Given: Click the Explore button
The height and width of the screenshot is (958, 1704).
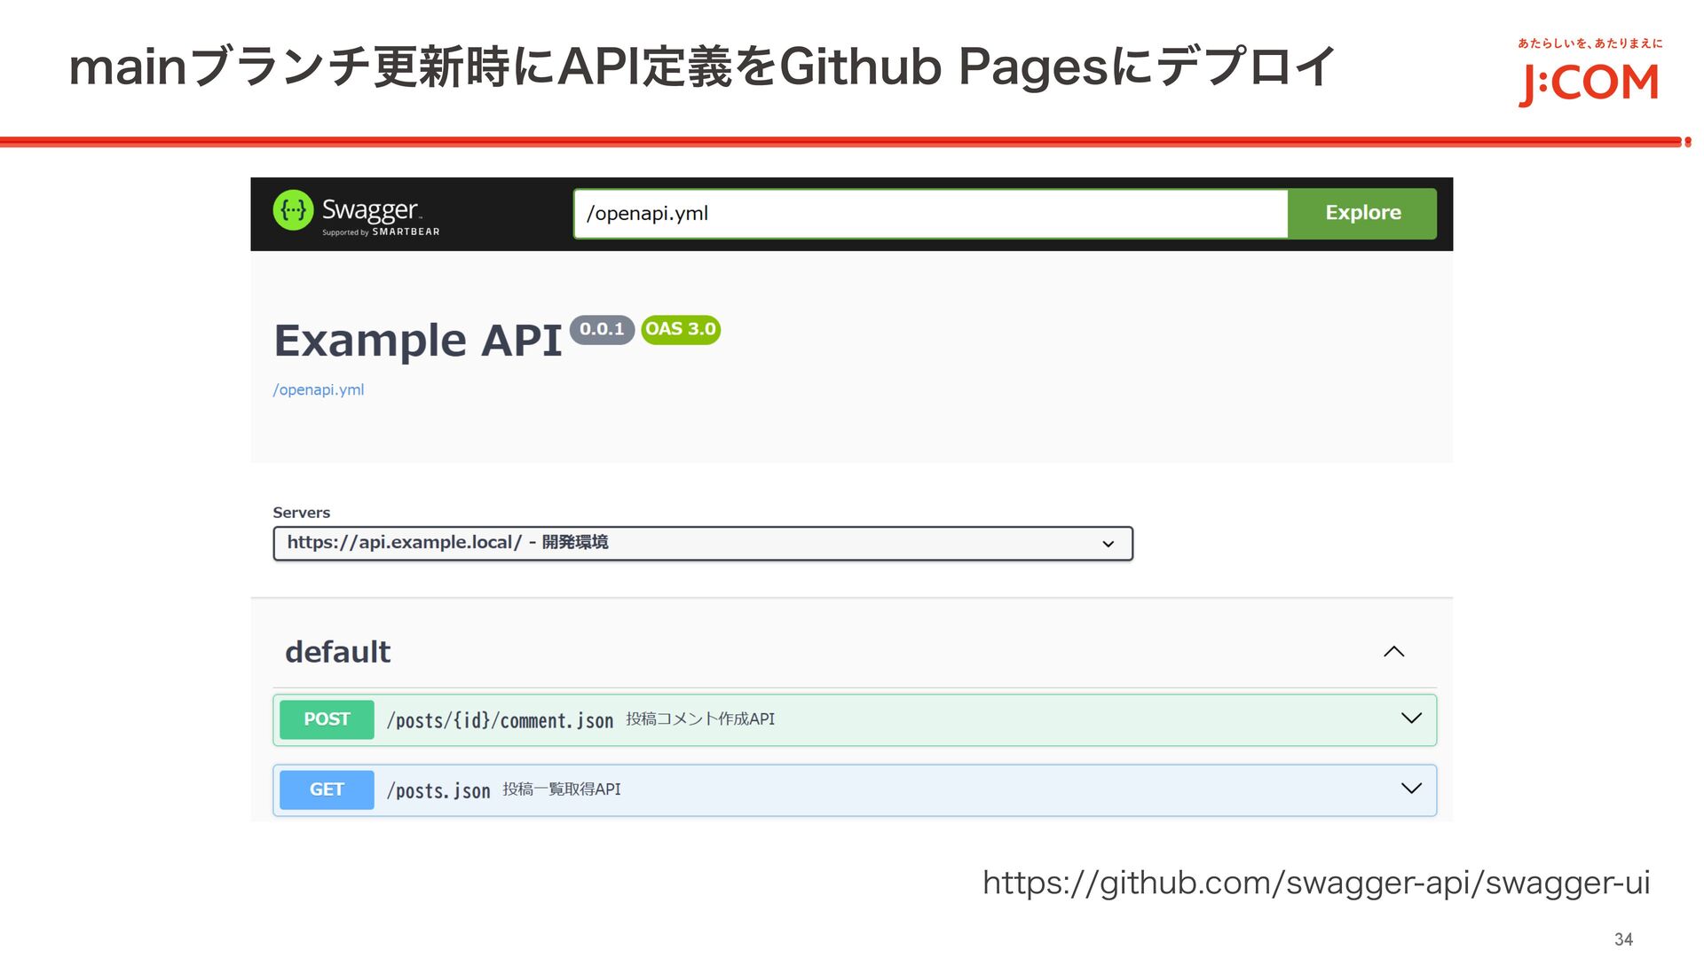Looking at the screenshot, I should (x=1362, y=213).
